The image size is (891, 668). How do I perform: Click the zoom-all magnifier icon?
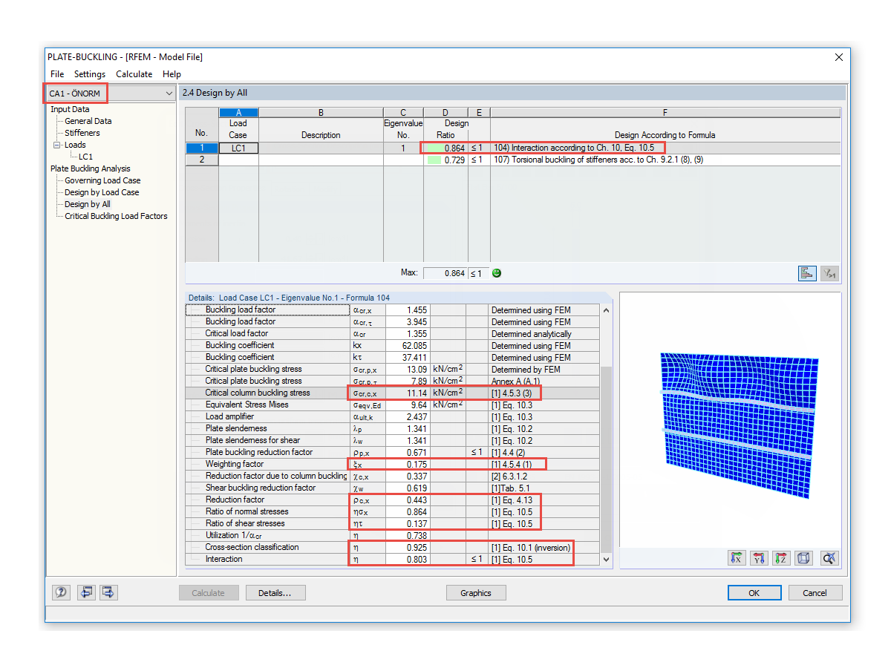(x=830, y=557)
